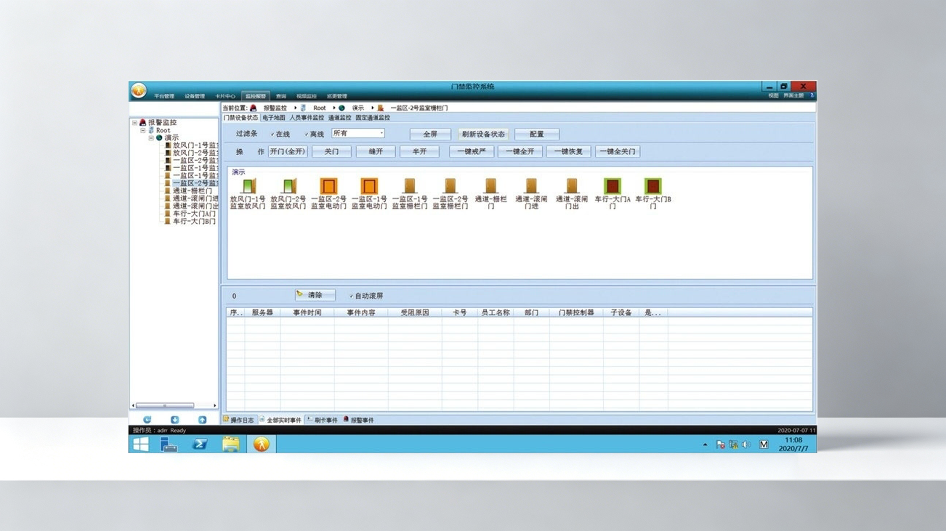Select the 放风门-2号监室放风门 door icon
This screenshot has height=531, width=946.
pos(289,186)
